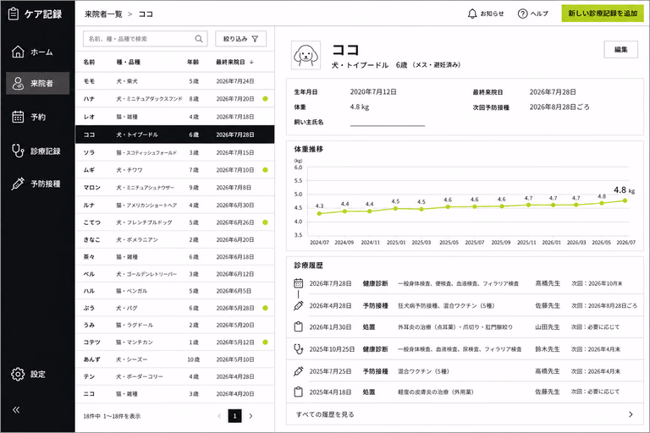Click the 年齢 column header
The height and width of the screenshot is (433, 650).
tap(193, 62)
